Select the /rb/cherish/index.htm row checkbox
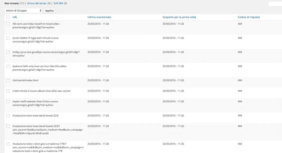The height and width of the screenshot is (153, 282). pyautogui.click(x=8, y=80)
